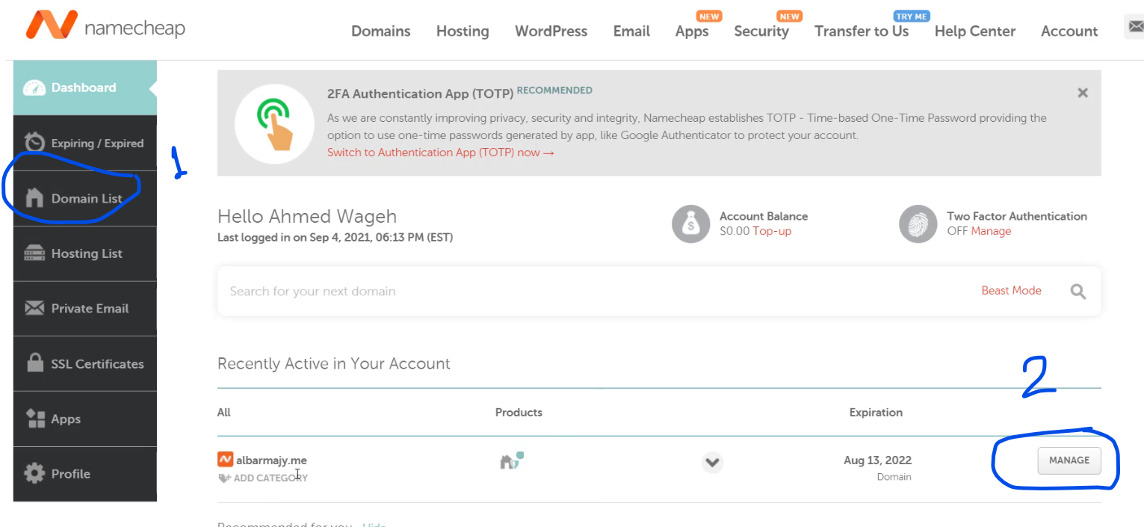
Task: Click the Hosting List server icon
Action: pyautogui.click(x=34, y=253)
